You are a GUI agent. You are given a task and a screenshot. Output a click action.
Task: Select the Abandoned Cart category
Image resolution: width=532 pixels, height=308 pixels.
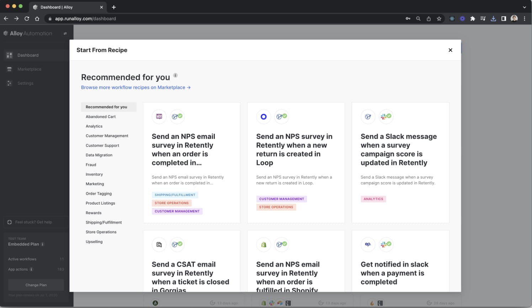pyautogui.click(x=101, y=117)
